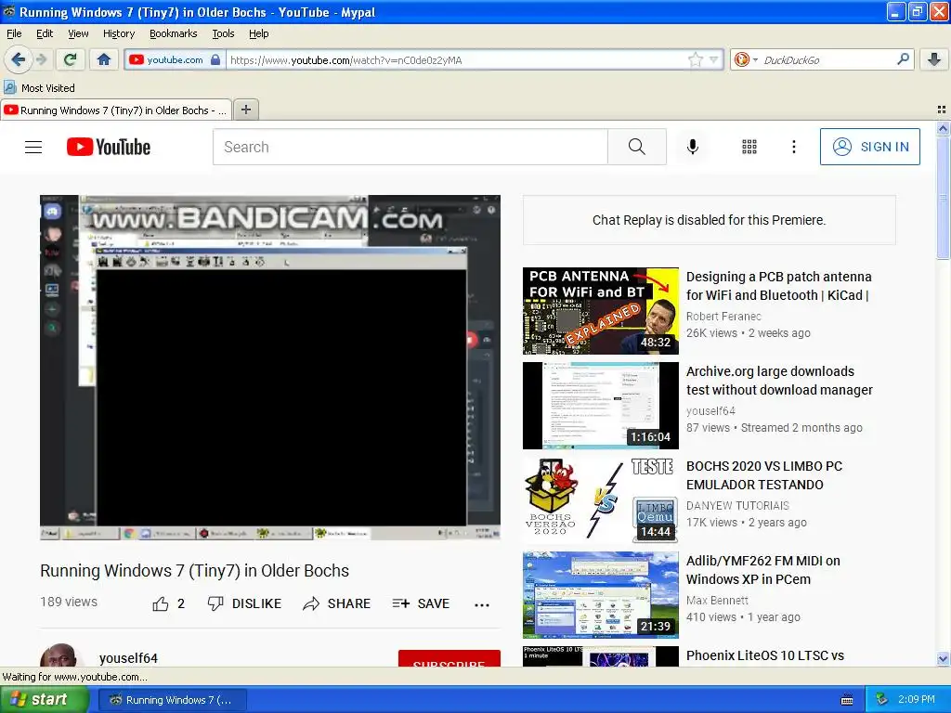This screenshot has height=713, width=951.
Task: Open a new tab with plus button
Action: click(x=245, y=110)
